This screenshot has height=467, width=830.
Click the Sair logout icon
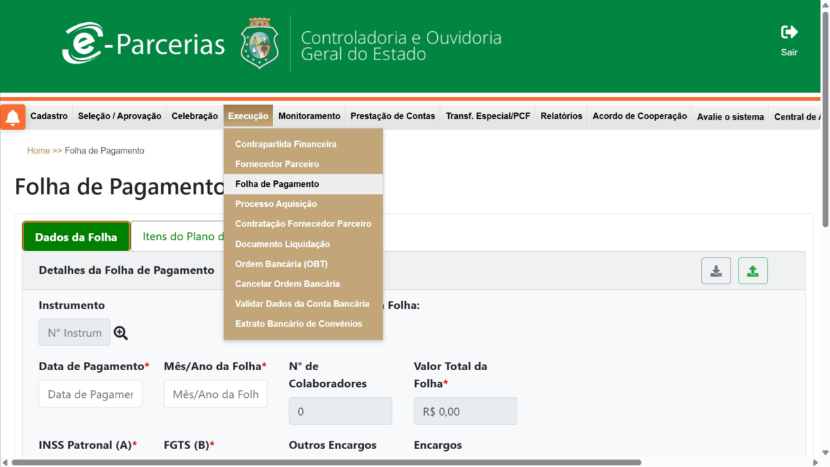[x=788, y=33]
